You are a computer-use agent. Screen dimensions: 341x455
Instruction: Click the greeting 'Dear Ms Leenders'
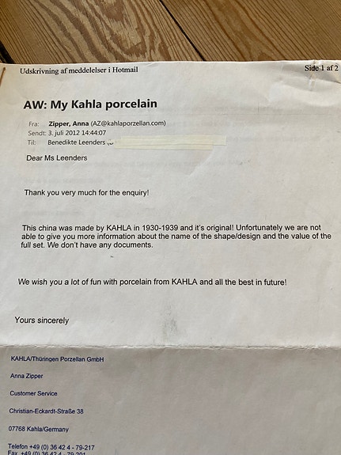57,157
